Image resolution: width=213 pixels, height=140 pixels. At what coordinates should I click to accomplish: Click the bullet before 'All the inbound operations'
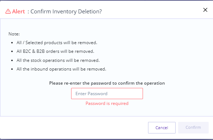point(12,69)
